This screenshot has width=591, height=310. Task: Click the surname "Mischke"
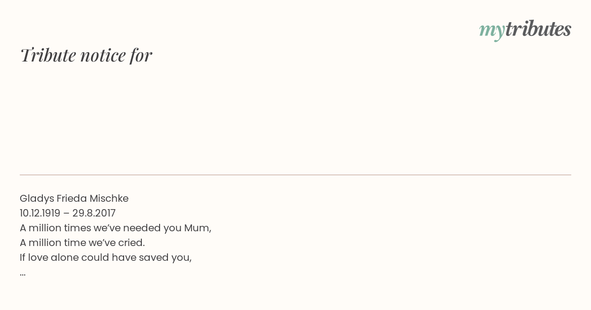point(109,198)
